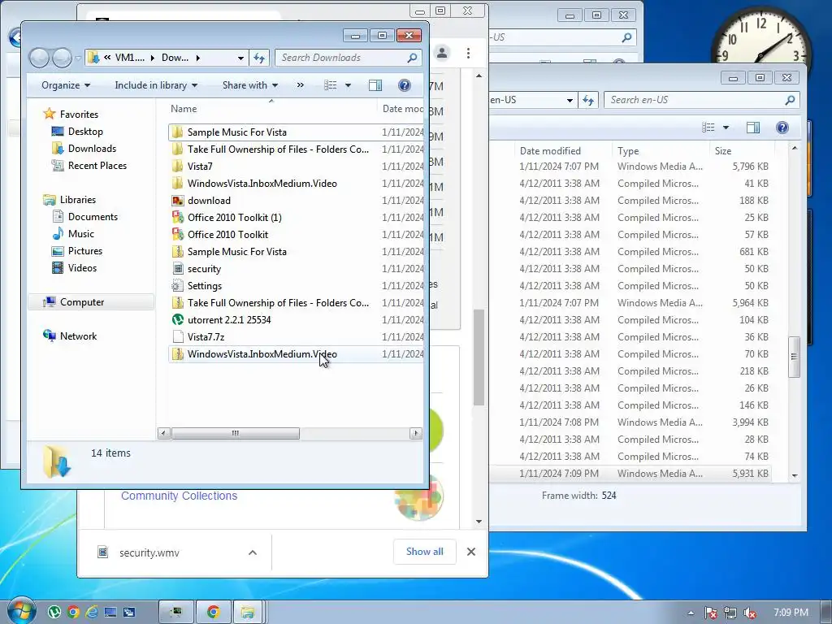Open the Office 2010 Toolkit (1) file
832x624 pixels.
234,218
